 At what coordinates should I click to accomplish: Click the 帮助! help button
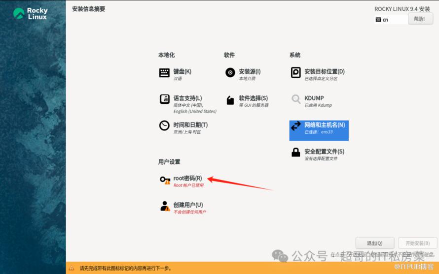pyautogui.click(x=420, y=19)
